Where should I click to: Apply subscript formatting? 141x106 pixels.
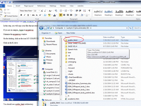[37, 15]
